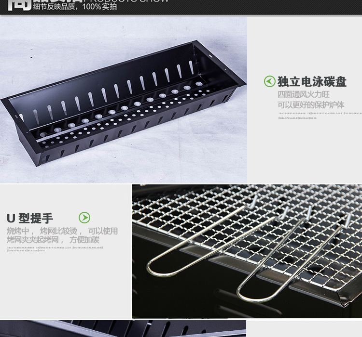Click the line starting 烧烤中，烤网比较烫
Image resolution: width=362 pixels, height=337 pixels.
(62, 231)
